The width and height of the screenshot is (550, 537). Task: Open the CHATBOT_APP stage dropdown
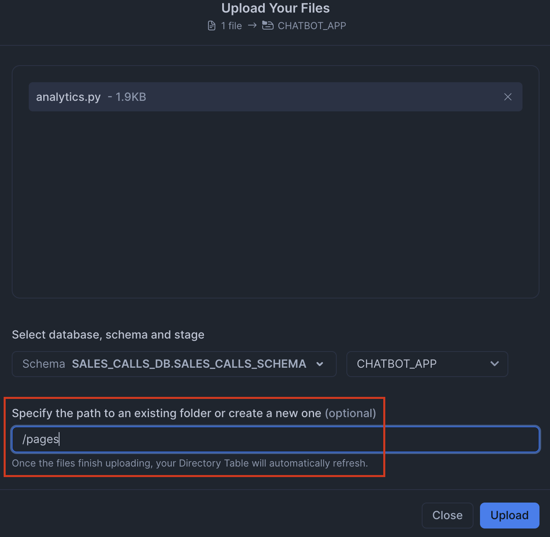pos(427,364)
